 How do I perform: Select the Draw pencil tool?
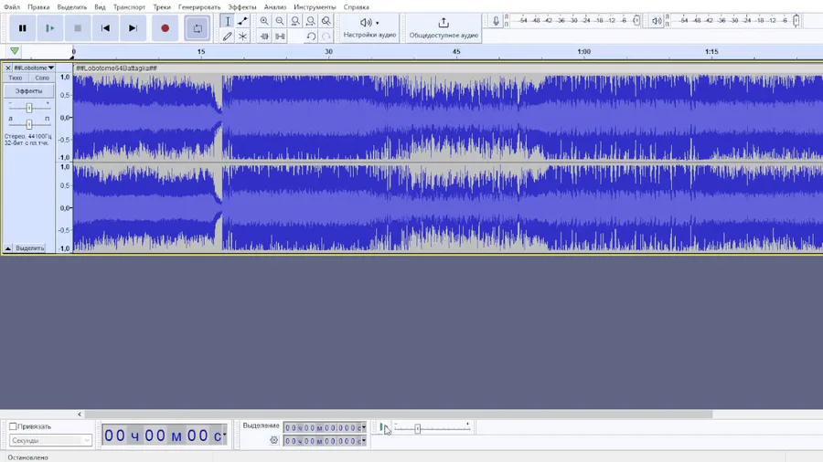coord(228,37)
